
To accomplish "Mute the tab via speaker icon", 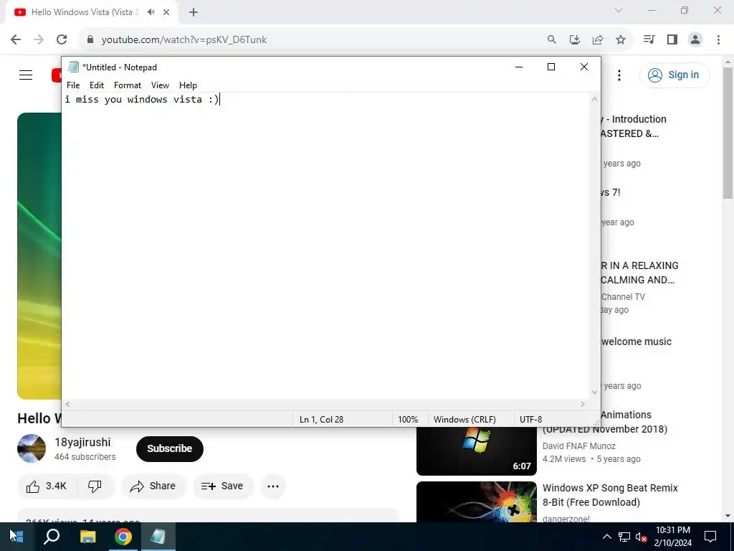I will [x=151, y=12].
